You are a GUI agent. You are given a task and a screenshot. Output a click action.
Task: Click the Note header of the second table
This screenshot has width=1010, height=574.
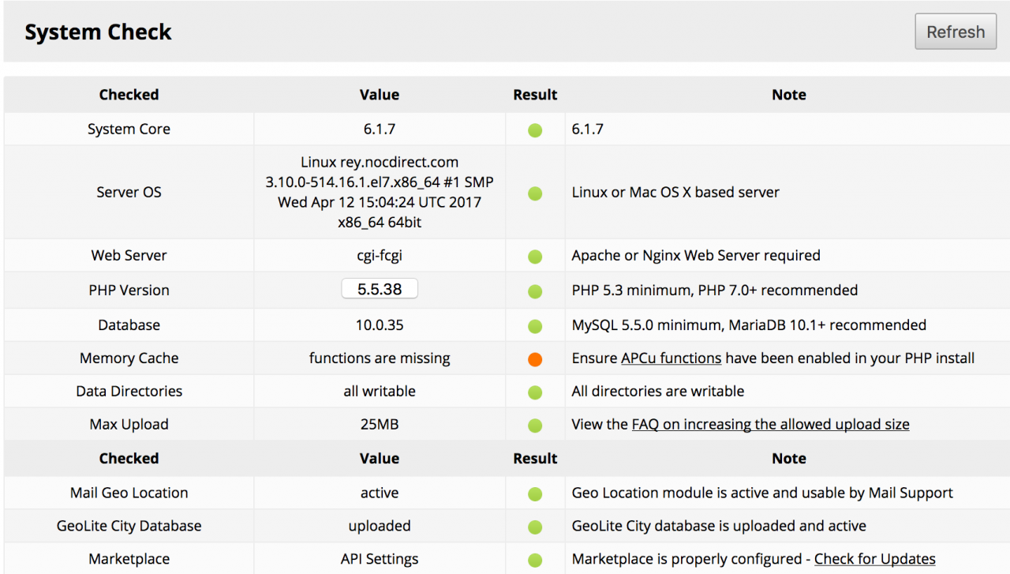[x=788, y=459]
